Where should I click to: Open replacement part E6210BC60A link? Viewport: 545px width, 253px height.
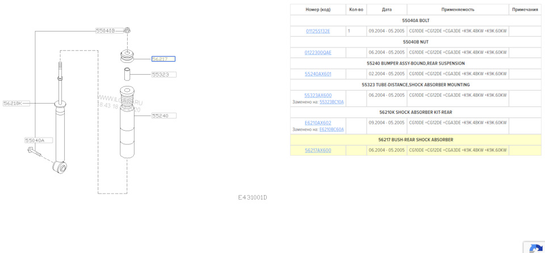pyautogui.click(x=331, y=130)
